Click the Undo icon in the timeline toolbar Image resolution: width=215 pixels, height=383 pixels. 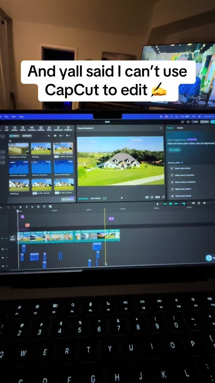tap(8, 207)
